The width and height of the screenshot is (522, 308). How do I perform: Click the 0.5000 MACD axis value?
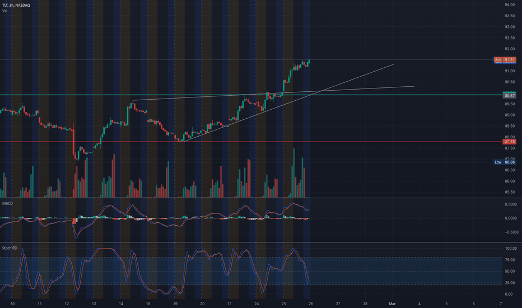(x=511, y=204)
